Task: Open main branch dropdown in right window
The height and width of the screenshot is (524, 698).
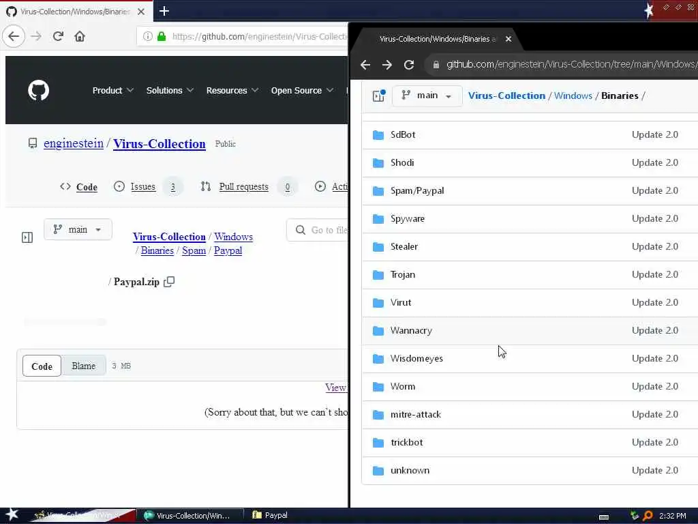Action: (x=427, y=96)
